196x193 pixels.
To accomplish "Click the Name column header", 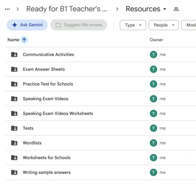I will [x=13, y=40].
